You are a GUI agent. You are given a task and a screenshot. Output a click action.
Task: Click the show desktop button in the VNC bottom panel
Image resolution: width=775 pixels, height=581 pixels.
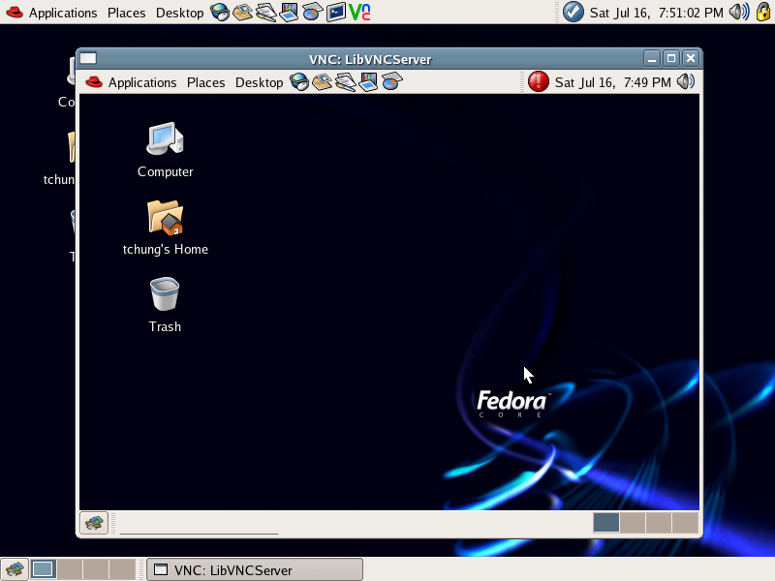[94, 523]
